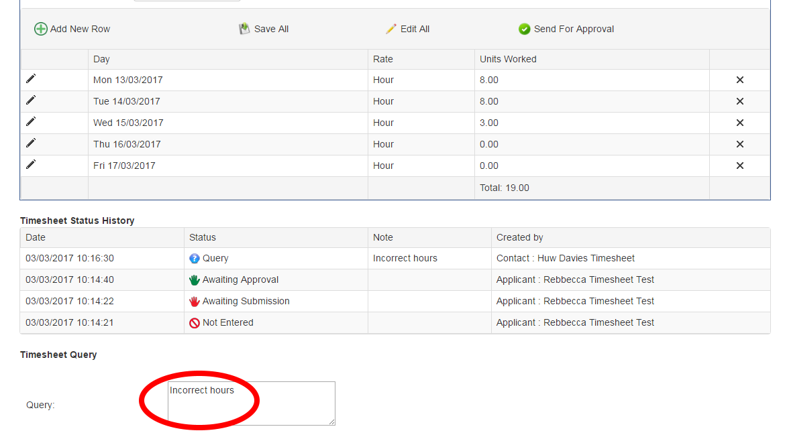This screenshot has width=785, height=441.
Task: Edit the Thu 16/03/2017 row with pencil
Action: click(x=31, y=143)
